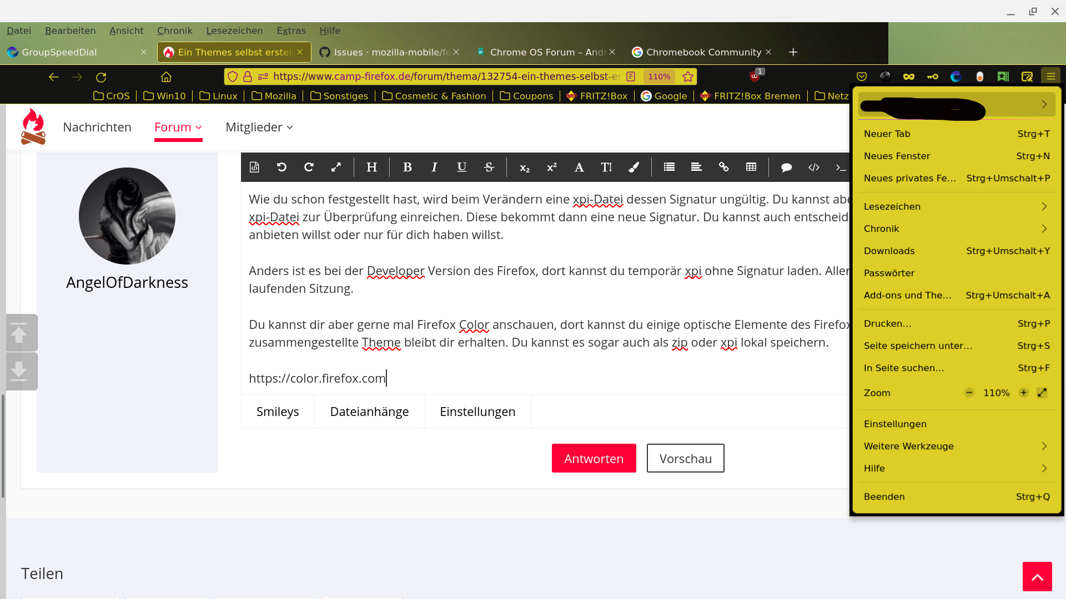The width and height of the screenshot is (1066, 599).
Task: Insert a quote block in the editor
Action: (786, 167)
